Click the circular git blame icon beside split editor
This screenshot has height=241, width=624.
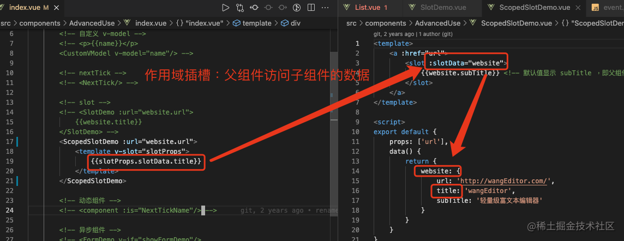(297, 8)
